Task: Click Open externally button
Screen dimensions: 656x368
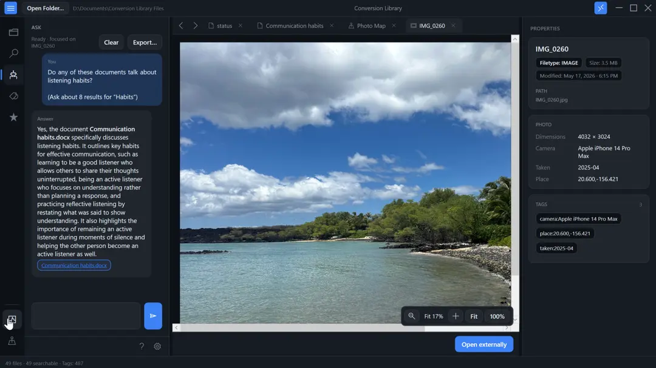Action: pyautogui.click(x=484, y=344)
